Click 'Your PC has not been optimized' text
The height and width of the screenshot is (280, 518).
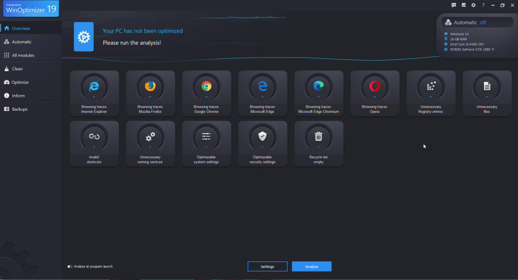pos(143,31)
